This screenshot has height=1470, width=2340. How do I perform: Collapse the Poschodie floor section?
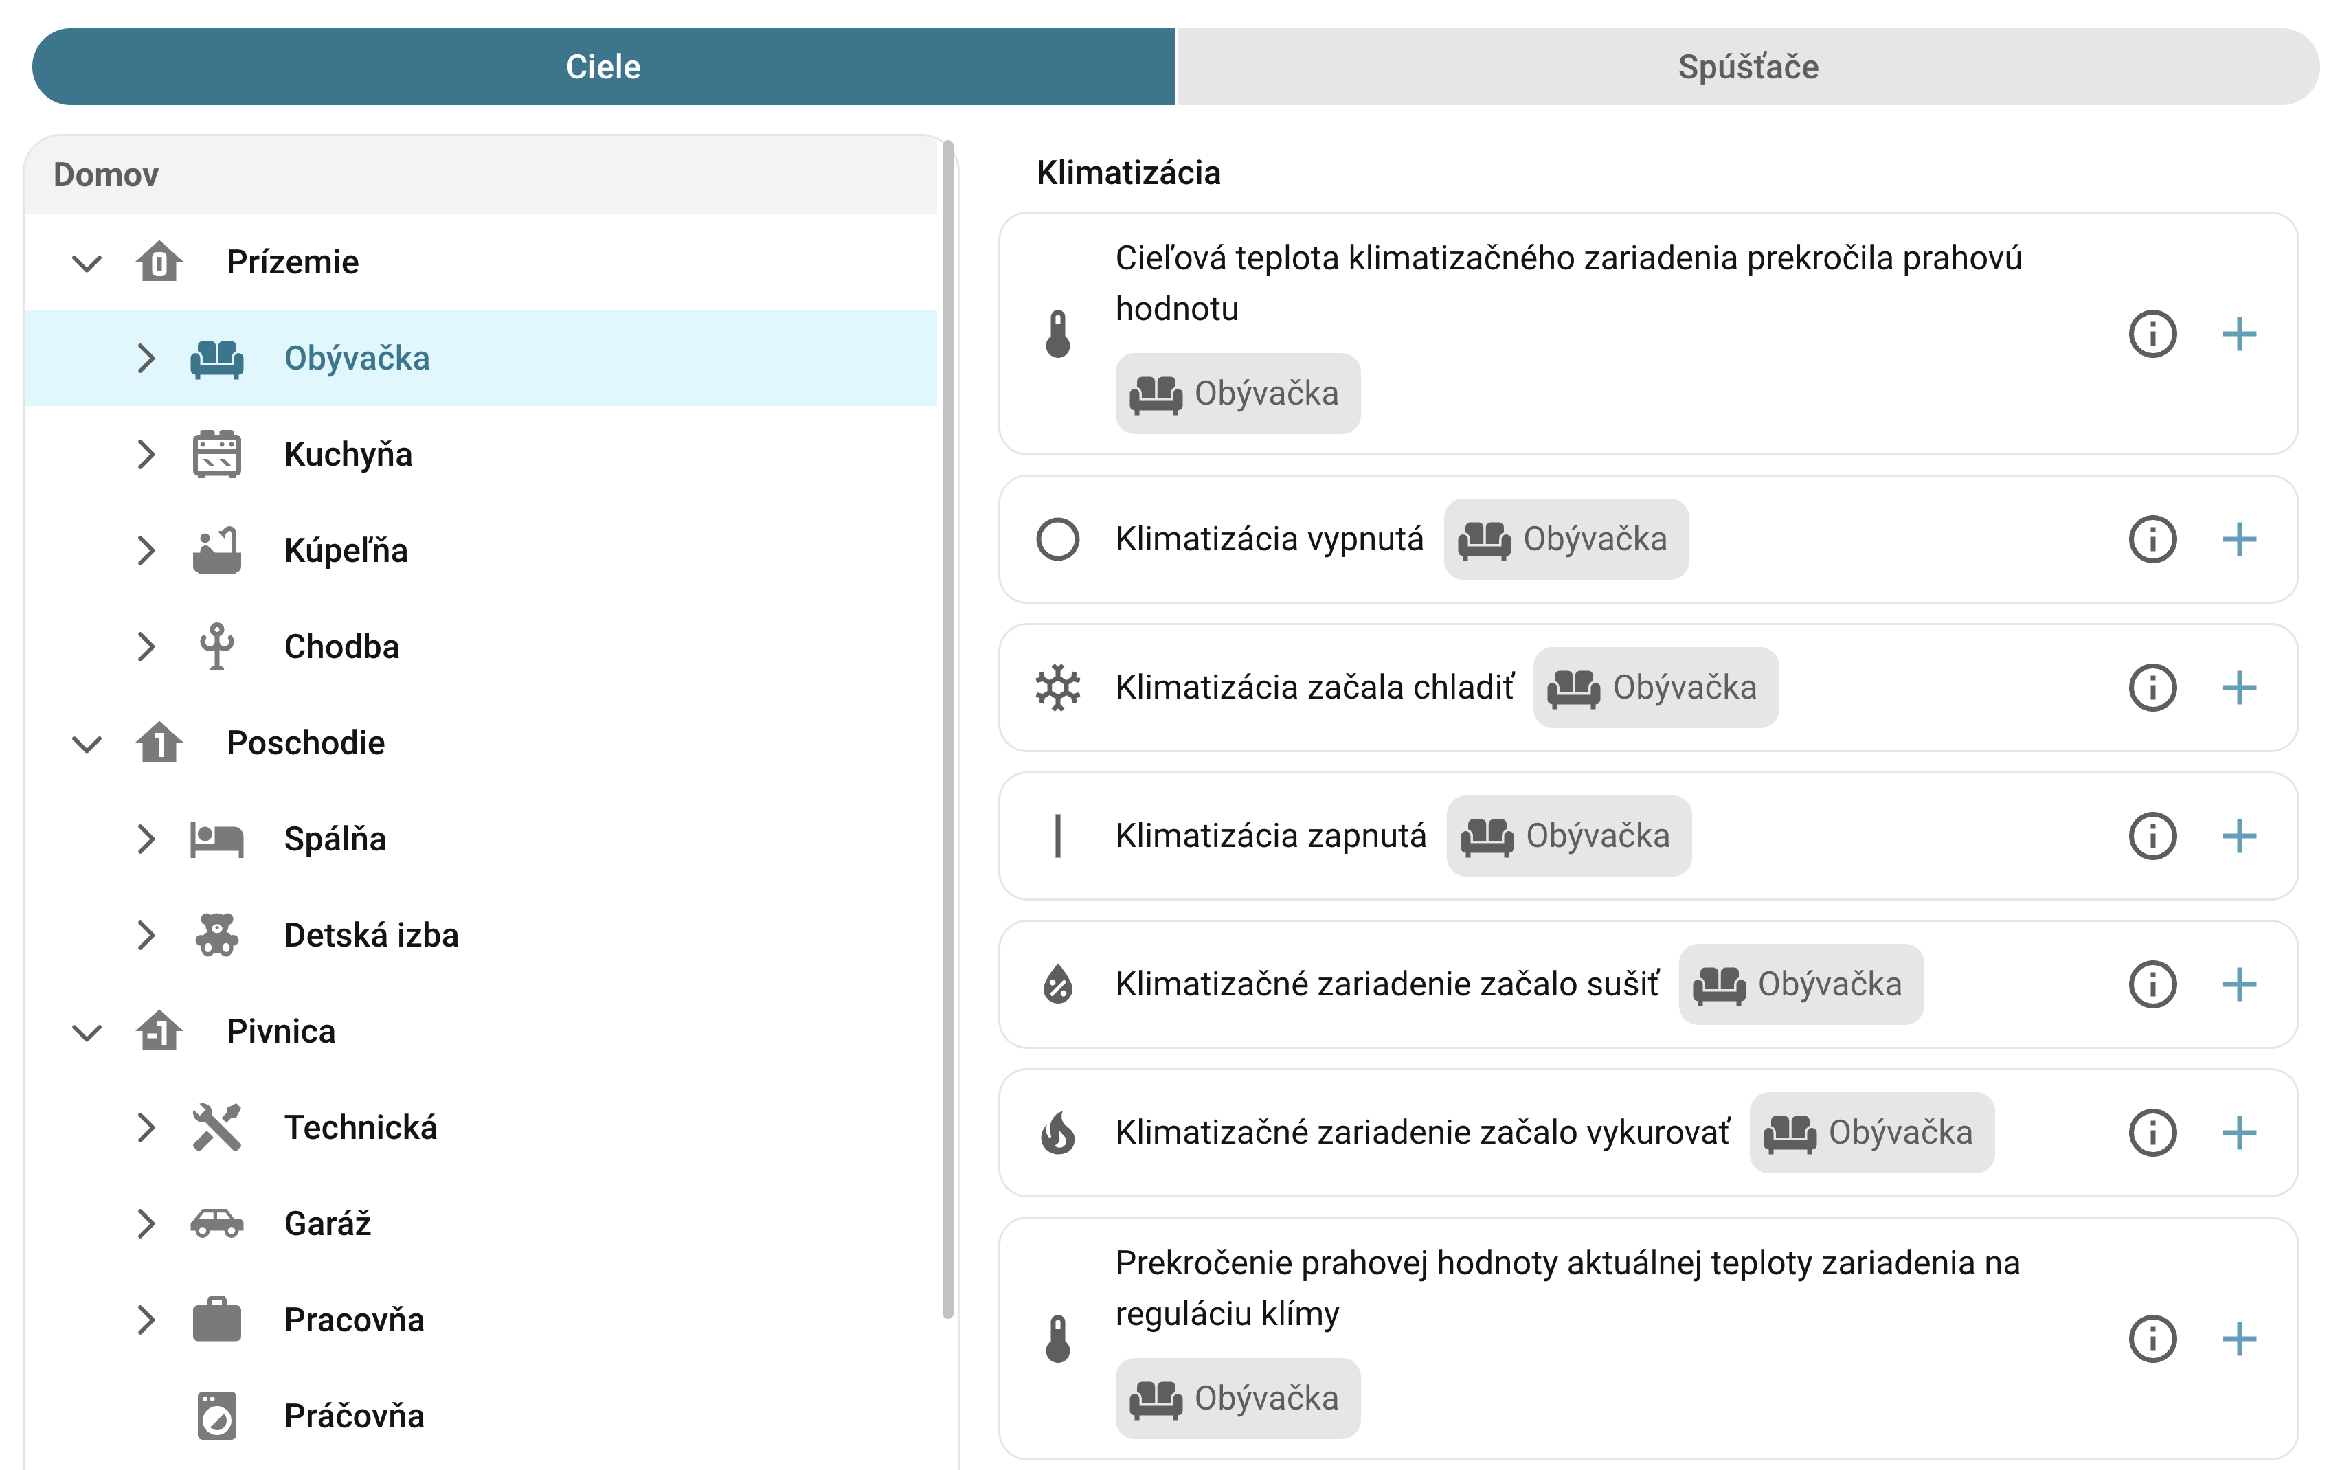click(87, 743)
